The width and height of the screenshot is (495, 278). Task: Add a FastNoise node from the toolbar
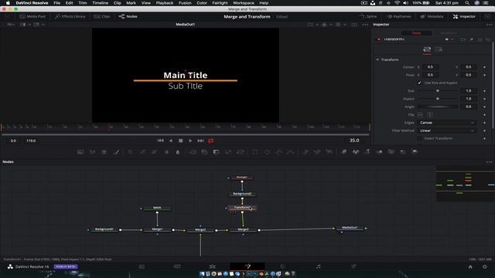click(x=92, y=152)
